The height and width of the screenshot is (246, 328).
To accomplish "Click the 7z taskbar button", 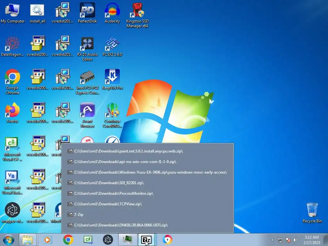I will pos(146,240).
